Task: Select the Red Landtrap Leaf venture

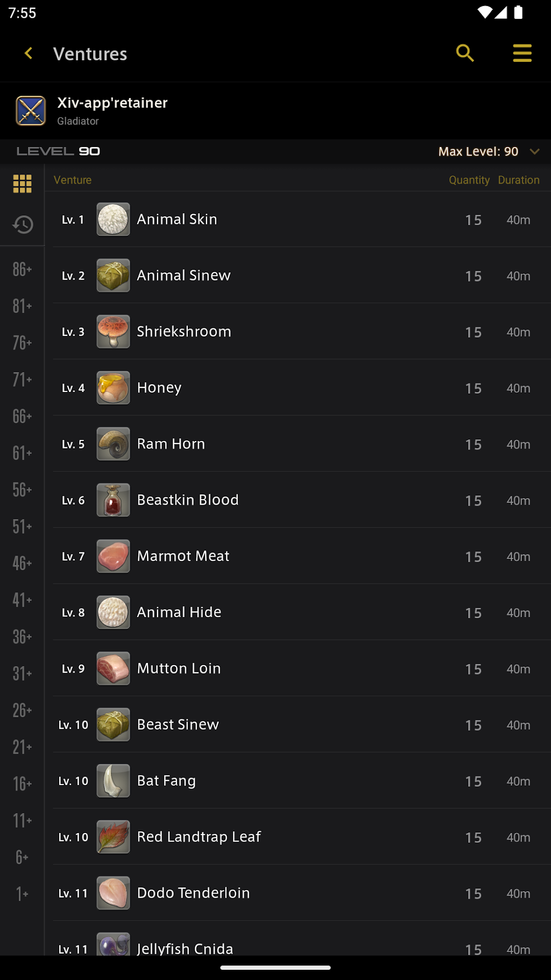Action: tap(301, 837)
